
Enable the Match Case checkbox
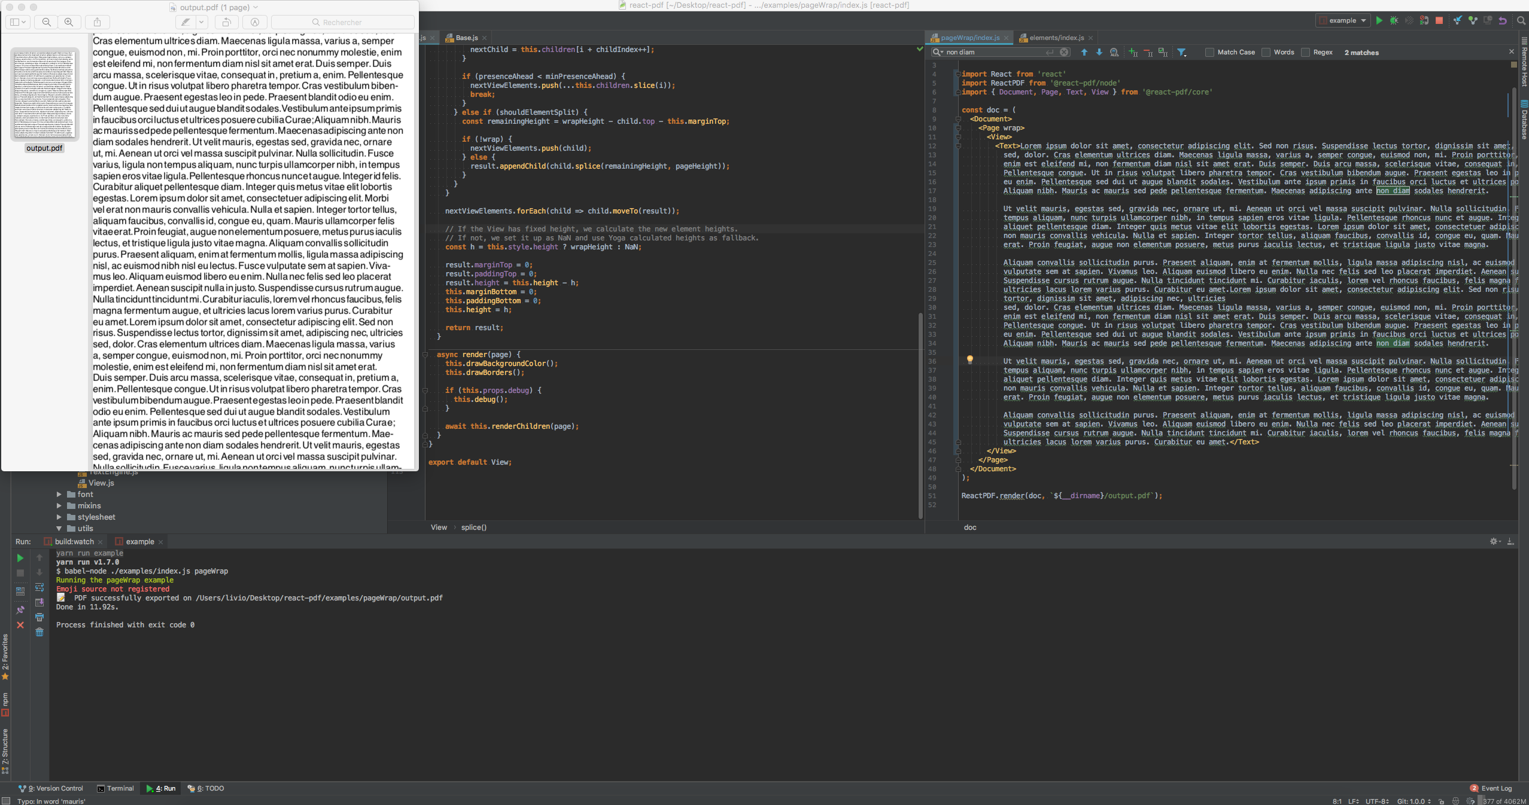tap(1208, 52)
